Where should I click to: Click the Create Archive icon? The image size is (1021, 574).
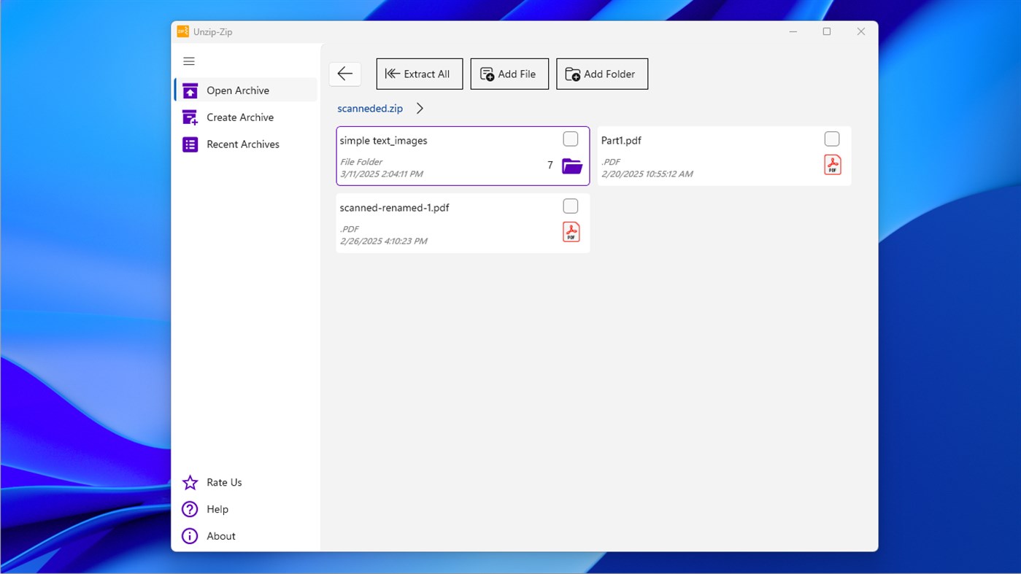(190, 117)
